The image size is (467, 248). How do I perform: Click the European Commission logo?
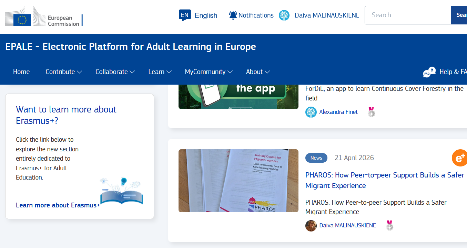click(x=44, y=17)
